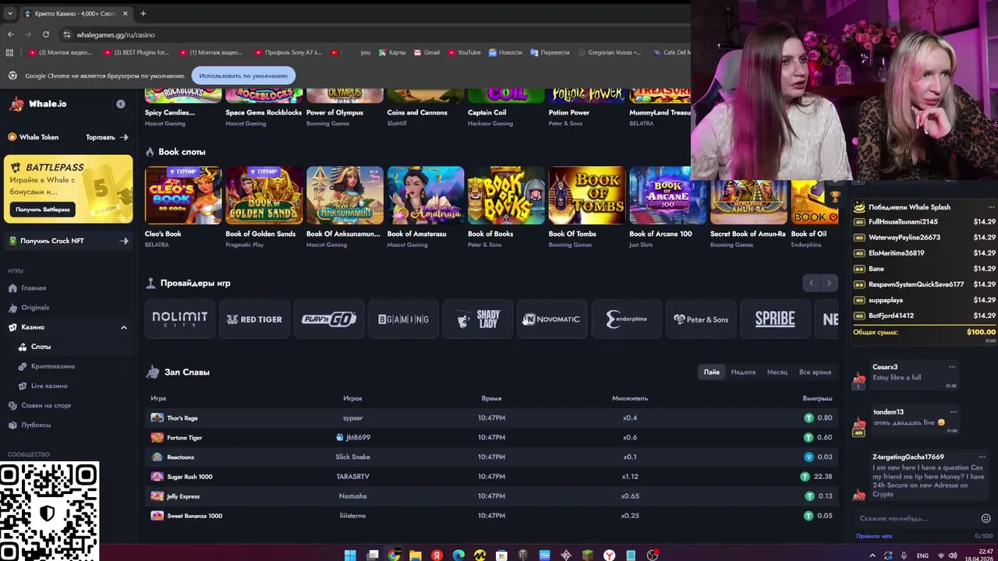Open Sweet Bonanza 1000 row
This screenshot has height=561, width=998.
coord(491,516)
